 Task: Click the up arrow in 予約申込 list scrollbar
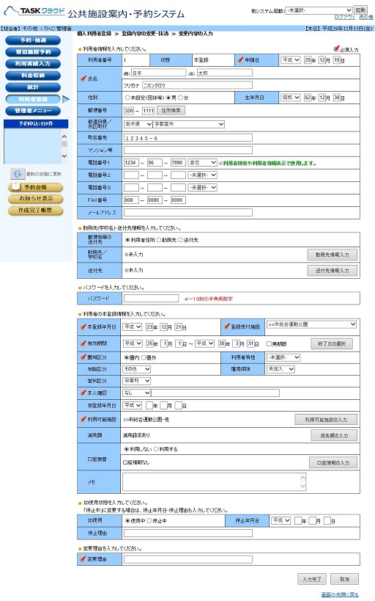click(64, 136)
